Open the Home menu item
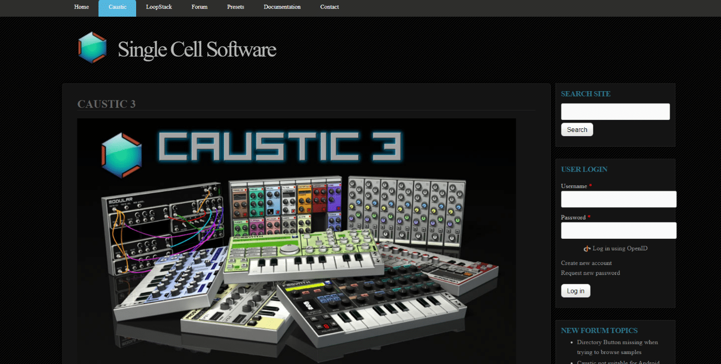The image size is (721, 364). 82,7
